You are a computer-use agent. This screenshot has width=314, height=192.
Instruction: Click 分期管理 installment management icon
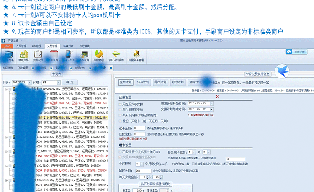tap(99, 56)
